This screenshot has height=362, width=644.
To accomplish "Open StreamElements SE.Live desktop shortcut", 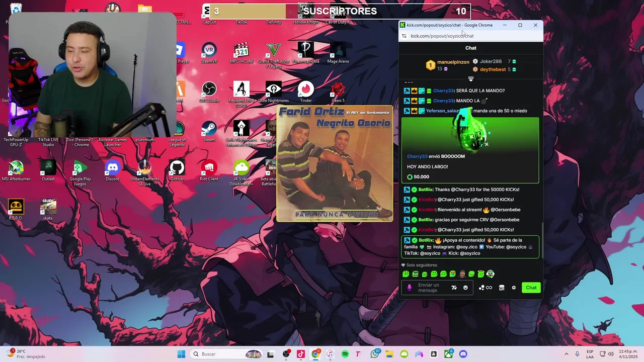I will (x=144, y=173).
